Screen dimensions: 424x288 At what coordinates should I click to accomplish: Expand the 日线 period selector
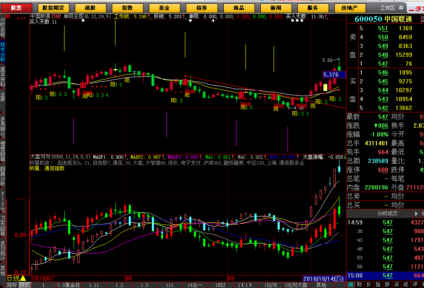pos(13,278)
